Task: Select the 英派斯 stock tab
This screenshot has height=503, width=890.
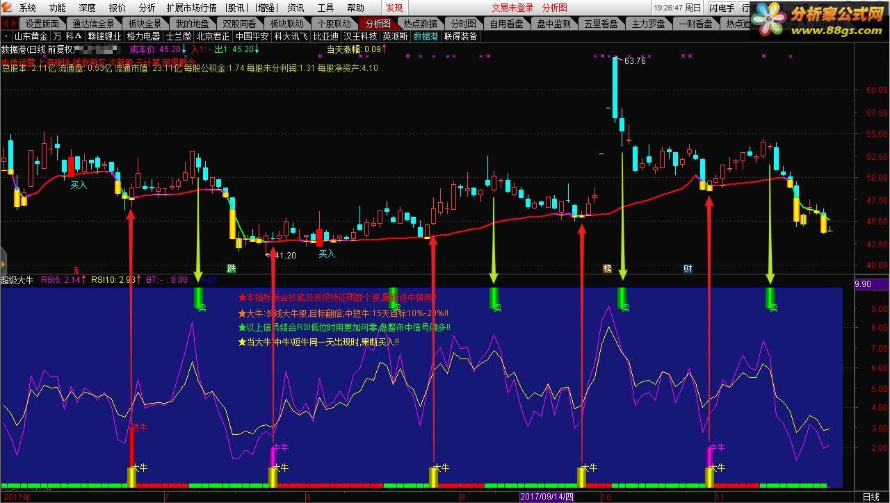Action: 395,36
